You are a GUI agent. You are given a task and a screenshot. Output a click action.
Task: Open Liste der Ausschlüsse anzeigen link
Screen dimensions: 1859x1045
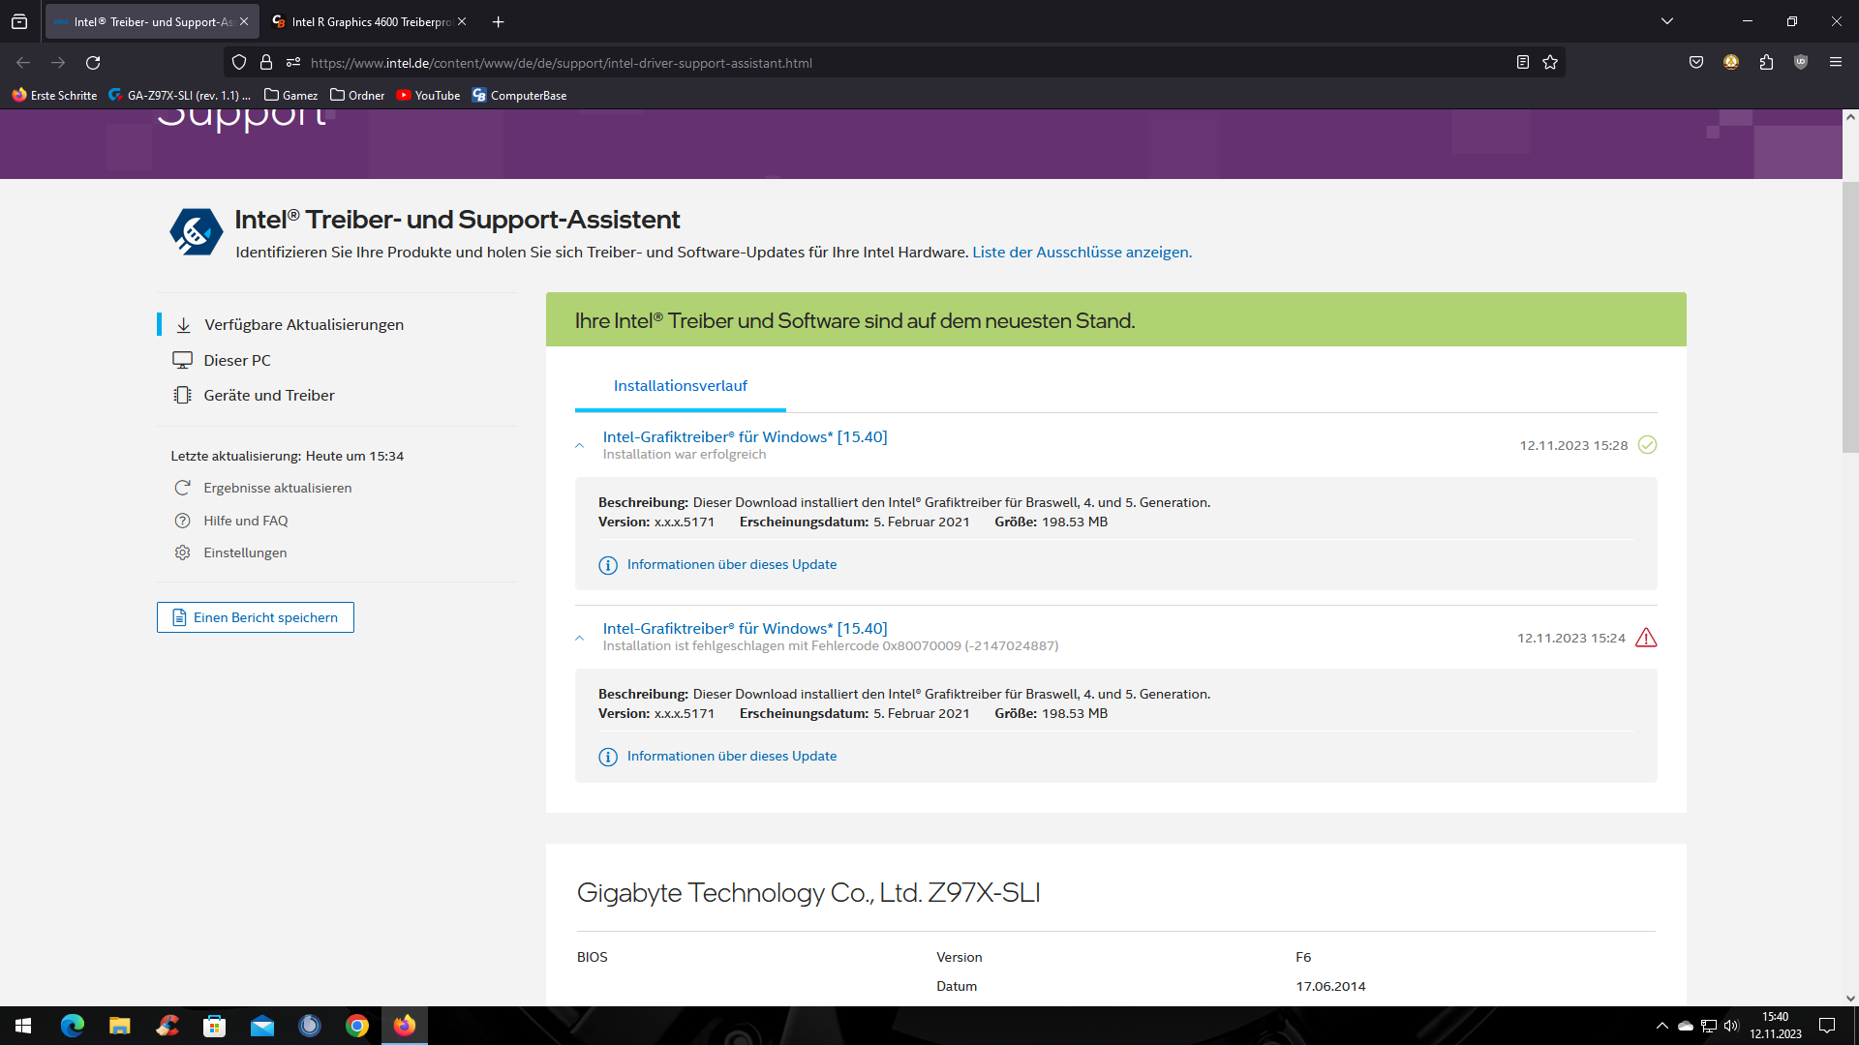[1082, 253]
